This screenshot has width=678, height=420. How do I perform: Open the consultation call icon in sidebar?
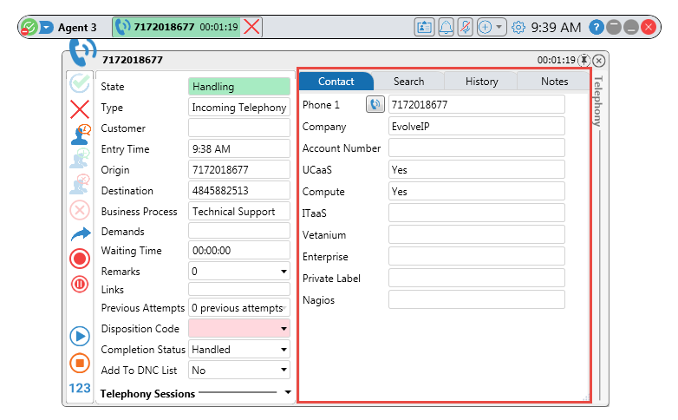pyautogui.click(x=80, y=135)
